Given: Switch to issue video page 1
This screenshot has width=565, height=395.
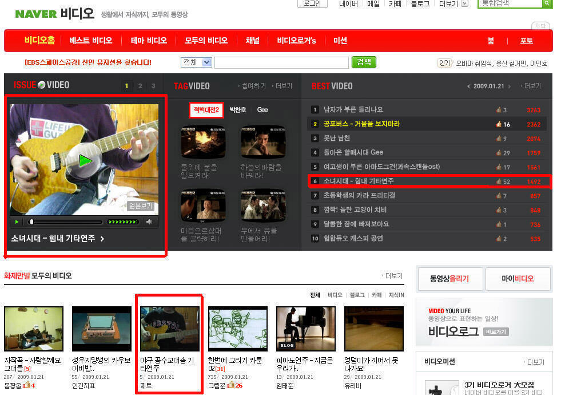Looking at the screenshot, I should pos(126,86).
